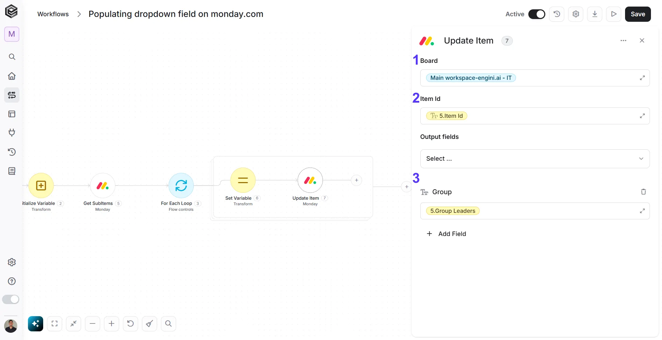Open workflow settings gear in top bar
The height and width of the screenshot is (340, 662).
pos(576,14)
